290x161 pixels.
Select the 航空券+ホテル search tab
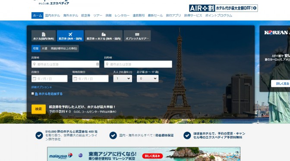pos(104,36)
